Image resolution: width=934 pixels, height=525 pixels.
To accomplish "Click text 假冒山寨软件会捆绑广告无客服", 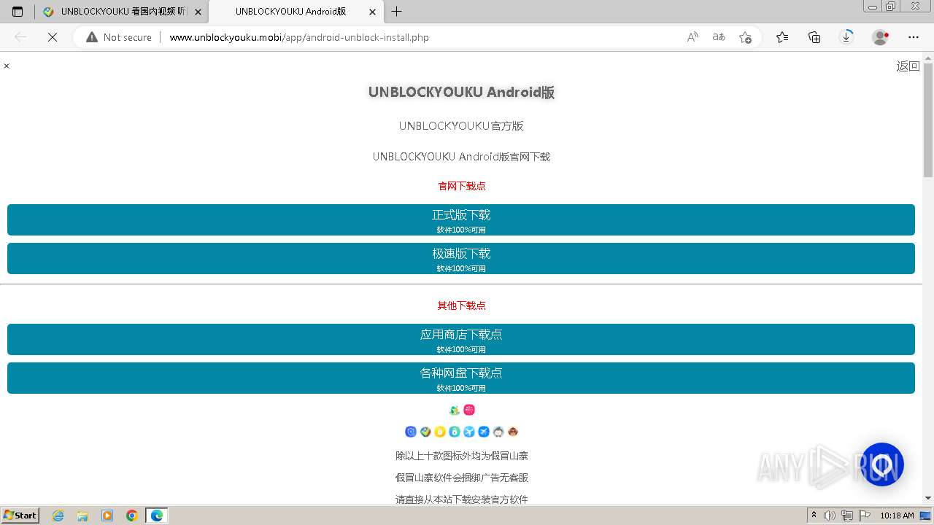I will pyautogui.click(x=461, y=478).
